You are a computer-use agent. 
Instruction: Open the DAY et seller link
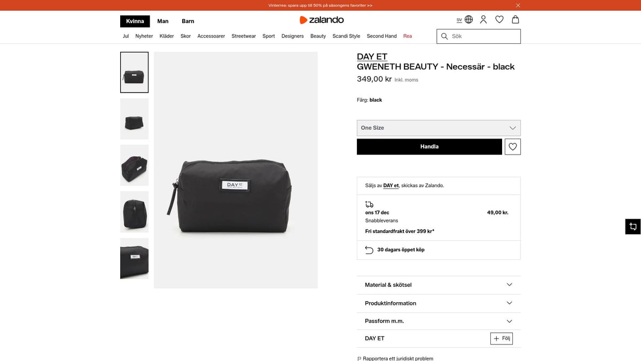point(390,185)
